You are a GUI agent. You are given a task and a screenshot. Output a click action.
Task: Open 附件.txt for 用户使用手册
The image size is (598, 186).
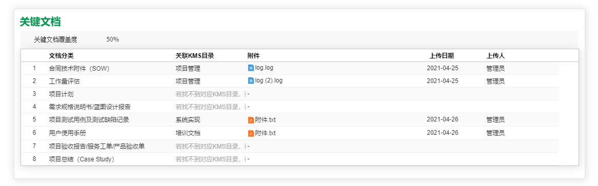pyautogui.click(x=265, y=133)
